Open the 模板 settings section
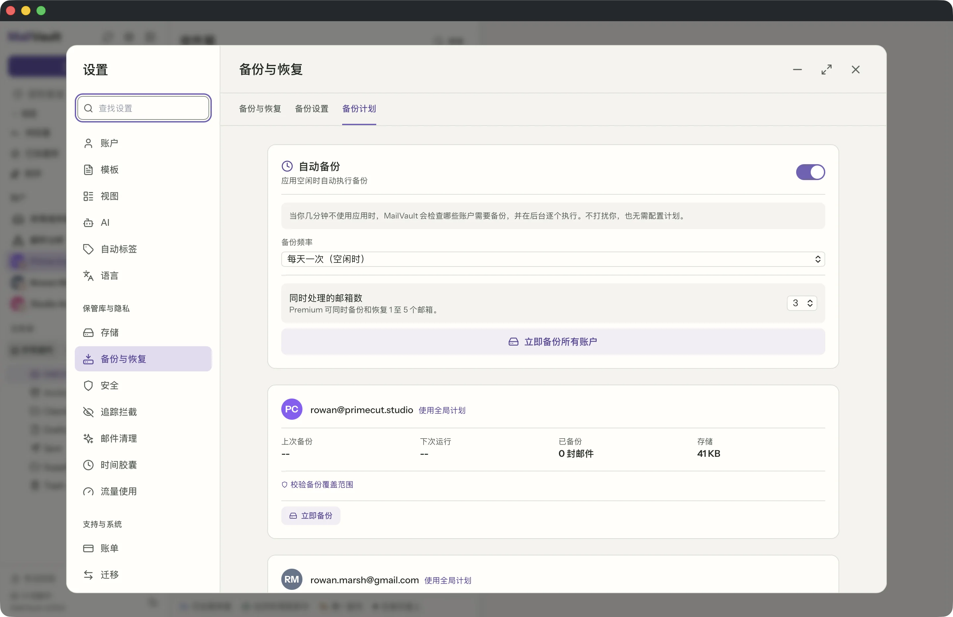This screenshot has width=953, height=617. point(143,169)
